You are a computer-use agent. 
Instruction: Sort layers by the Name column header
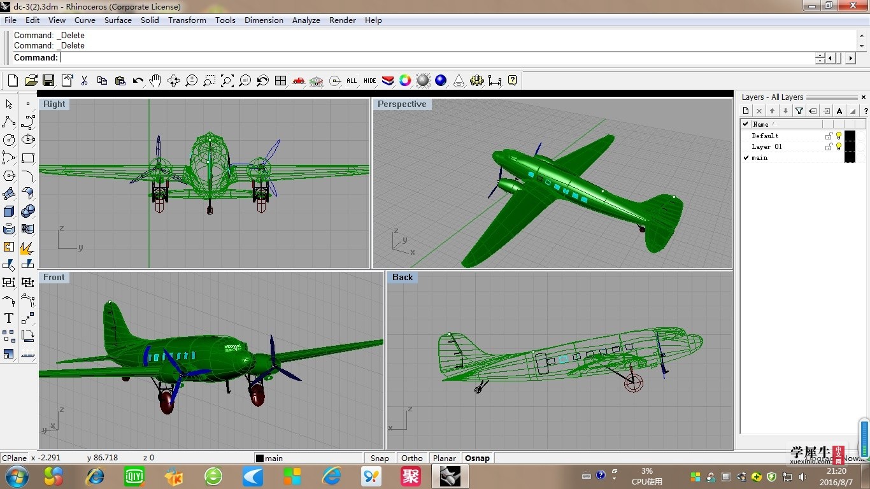pyautogui.click(x=787, y=124)
